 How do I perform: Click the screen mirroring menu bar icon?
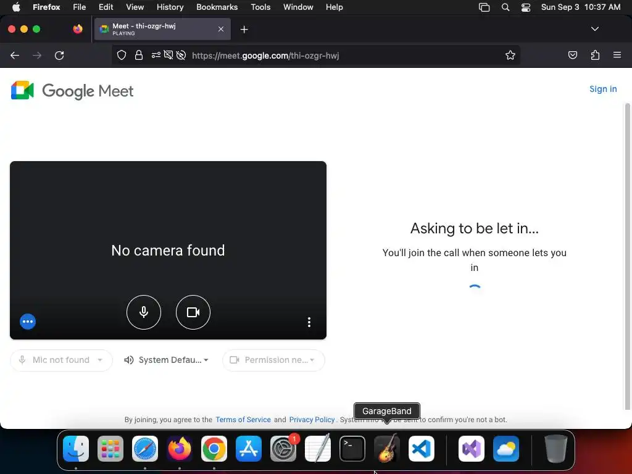(x=484, y=7)
